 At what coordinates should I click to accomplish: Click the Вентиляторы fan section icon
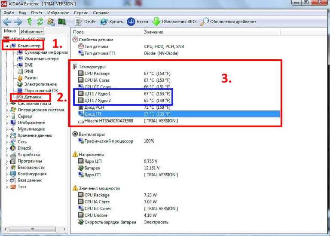(75, 134)
